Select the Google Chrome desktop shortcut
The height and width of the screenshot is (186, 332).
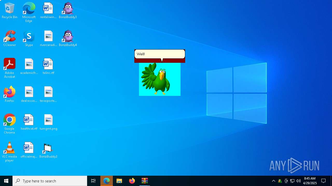(10, 124)
